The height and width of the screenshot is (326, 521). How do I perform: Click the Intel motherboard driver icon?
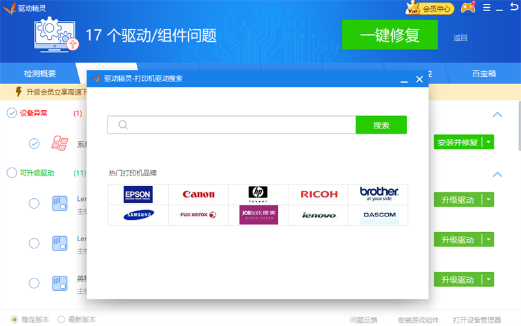pyautogui.click(x=60, y=283)
